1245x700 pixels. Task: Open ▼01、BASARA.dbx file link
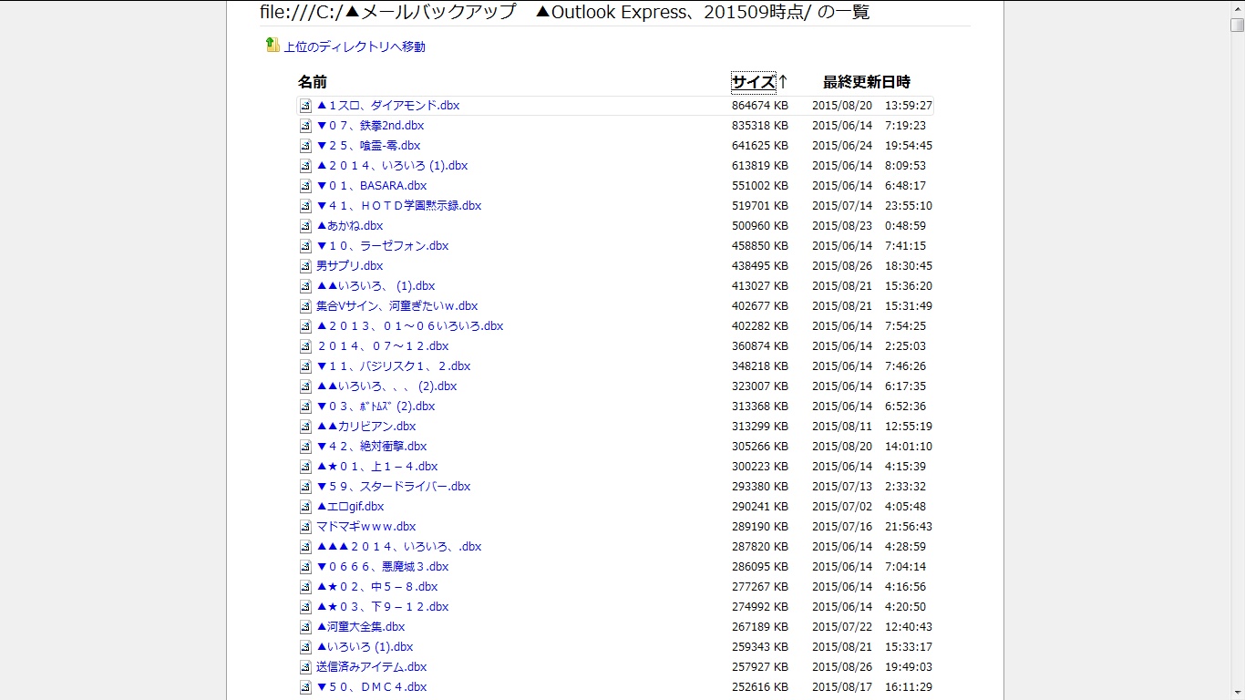371,186
